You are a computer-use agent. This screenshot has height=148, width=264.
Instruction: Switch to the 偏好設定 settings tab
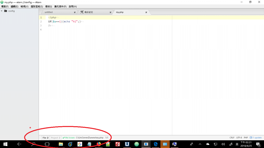95,12
